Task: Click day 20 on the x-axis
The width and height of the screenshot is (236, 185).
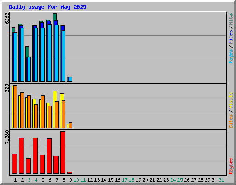Action: (145, 180)
